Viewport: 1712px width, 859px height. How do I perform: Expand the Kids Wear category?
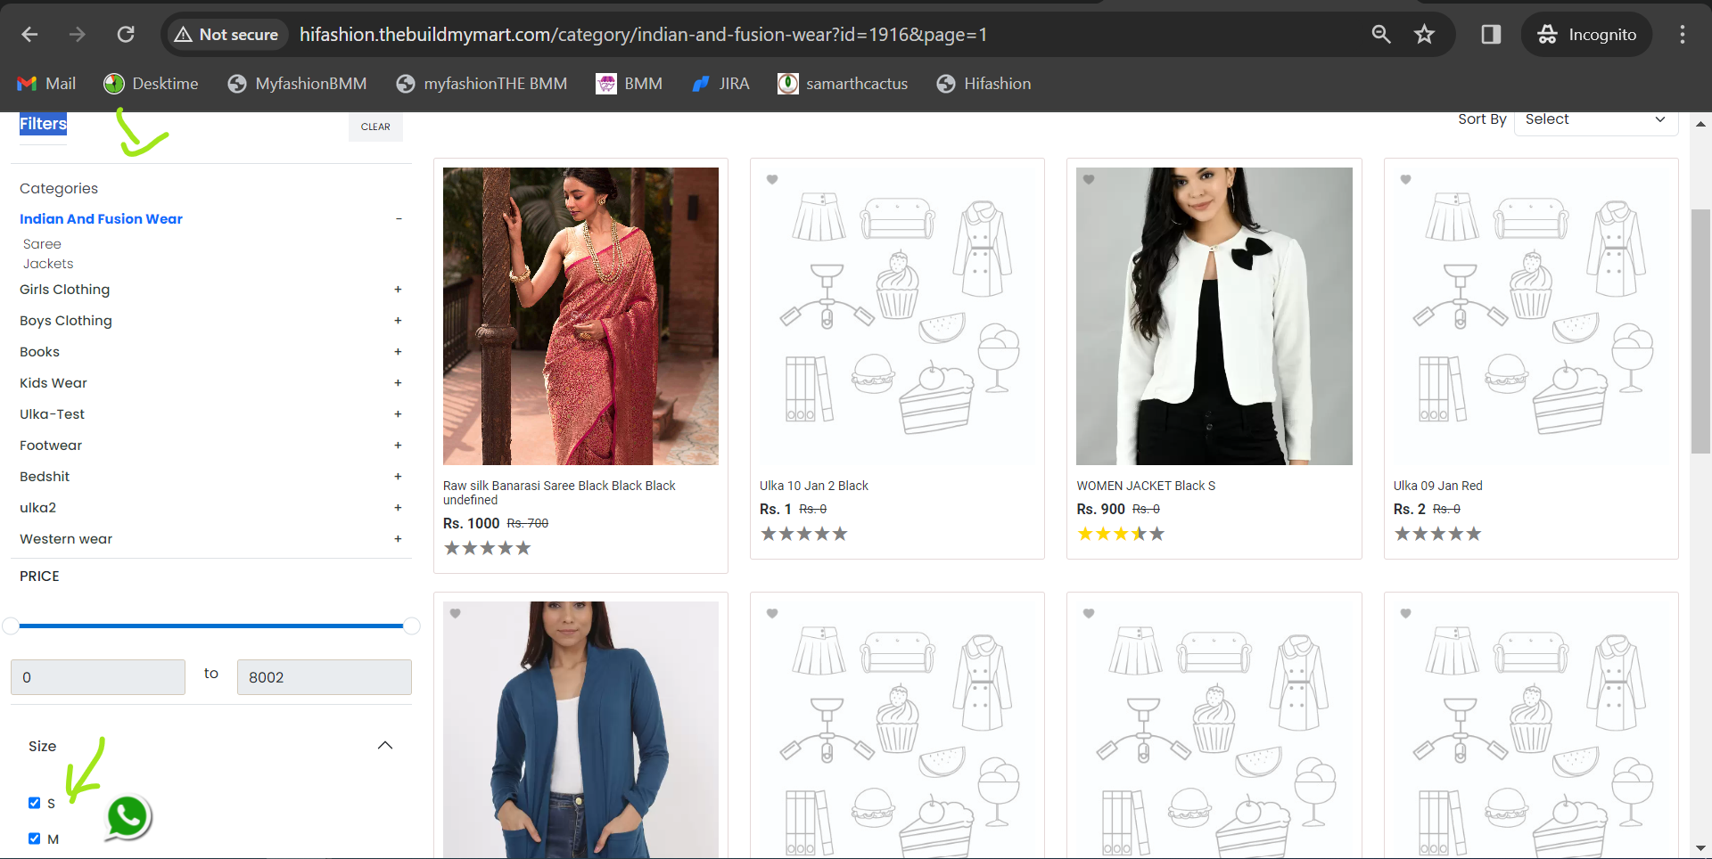point(399,383)
